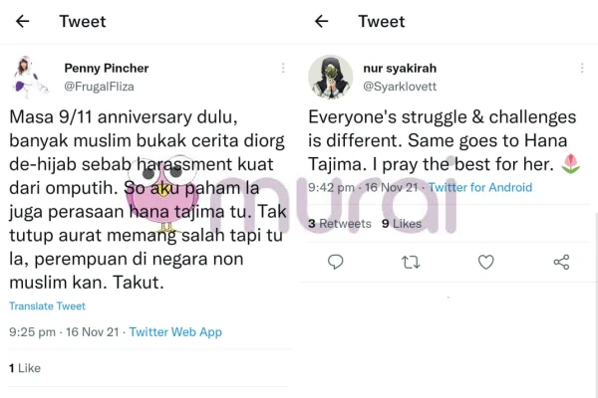View the 1 Like list
The height and width of the screenshot is (398, 598).
click(x=25, y=368)
